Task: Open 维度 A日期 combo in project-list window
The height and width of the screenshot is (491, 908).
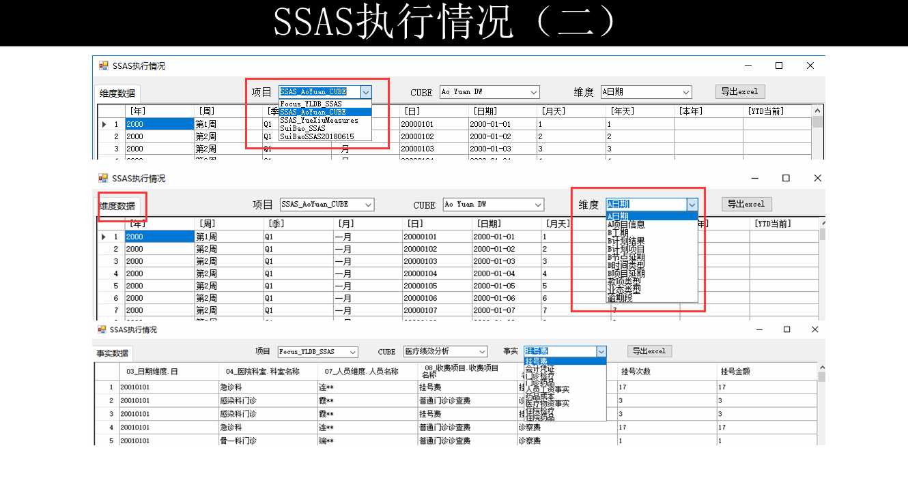Action: tap(646, 91)
